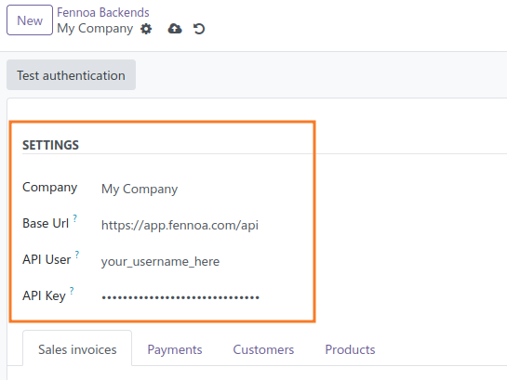Image resolution: width=507 pixels, height=380 pixels.
Task: Open the gear actions menu
Action: coord(146,29)
